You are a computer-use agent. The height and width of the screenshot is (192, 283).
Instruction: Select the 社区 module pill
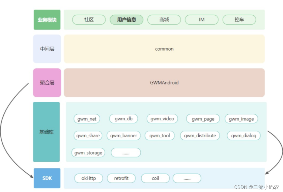(x=89, y=20)
